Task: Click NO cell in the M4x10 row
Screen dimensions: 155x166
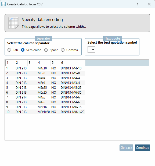Action: (55, 68)
